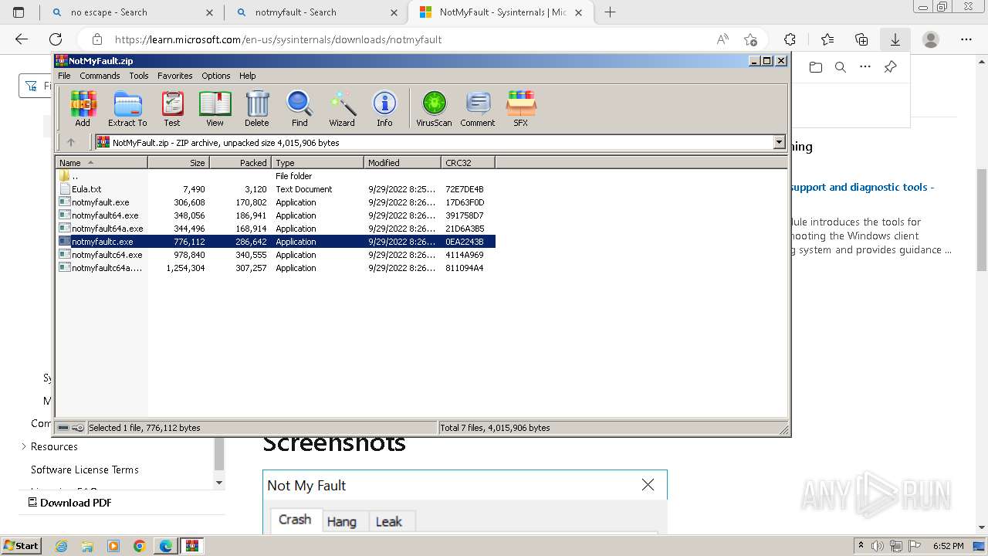Open the WinRAR Commands menu

tap(100, 76)
